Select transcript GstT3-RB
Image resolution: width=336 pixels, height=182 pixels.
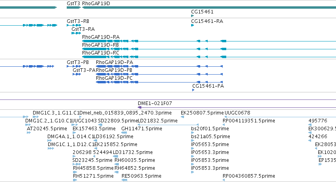pyautogui.click(x=78, y=21)
